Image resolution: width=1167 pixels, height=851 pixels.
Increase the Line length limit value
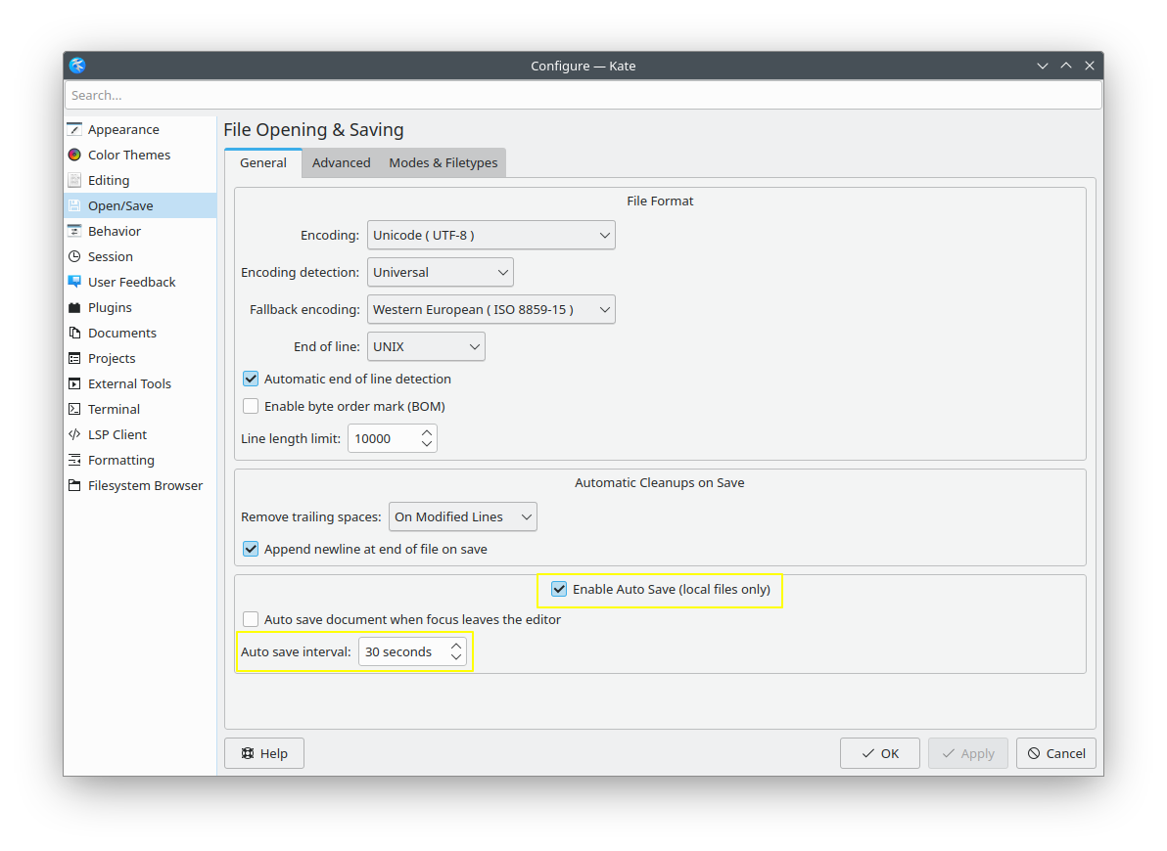(427, 432)
